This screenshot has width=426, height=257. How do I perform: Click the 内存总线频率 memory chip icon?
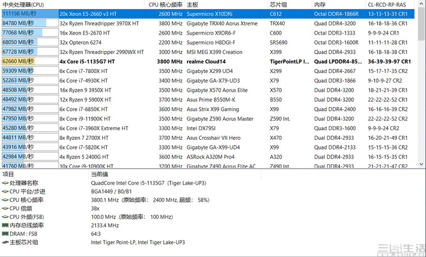[5, 225]
